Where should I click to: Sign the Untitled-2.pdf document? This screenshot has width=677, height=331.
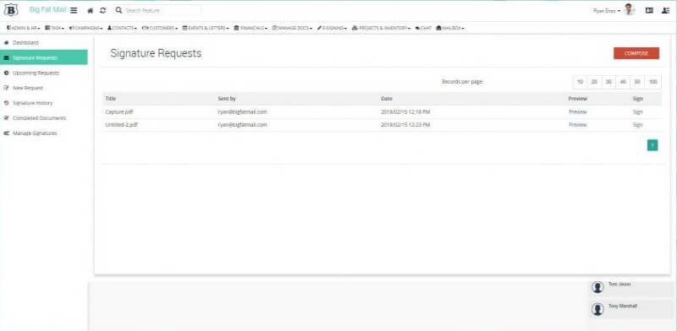[x=638, y=125]
